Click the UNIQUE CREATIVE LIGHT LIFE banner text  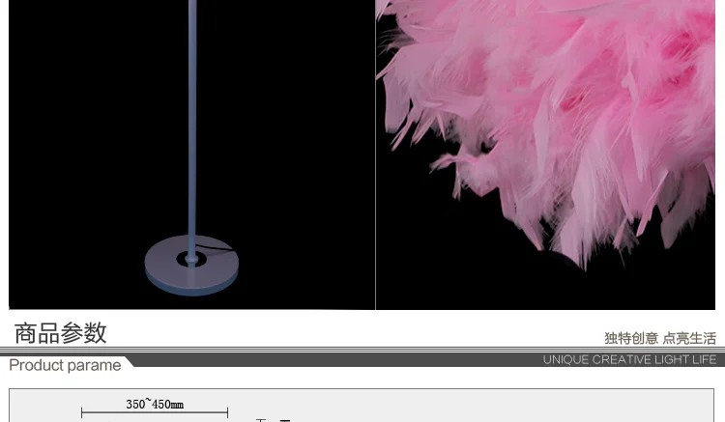(x=629, y=359)
